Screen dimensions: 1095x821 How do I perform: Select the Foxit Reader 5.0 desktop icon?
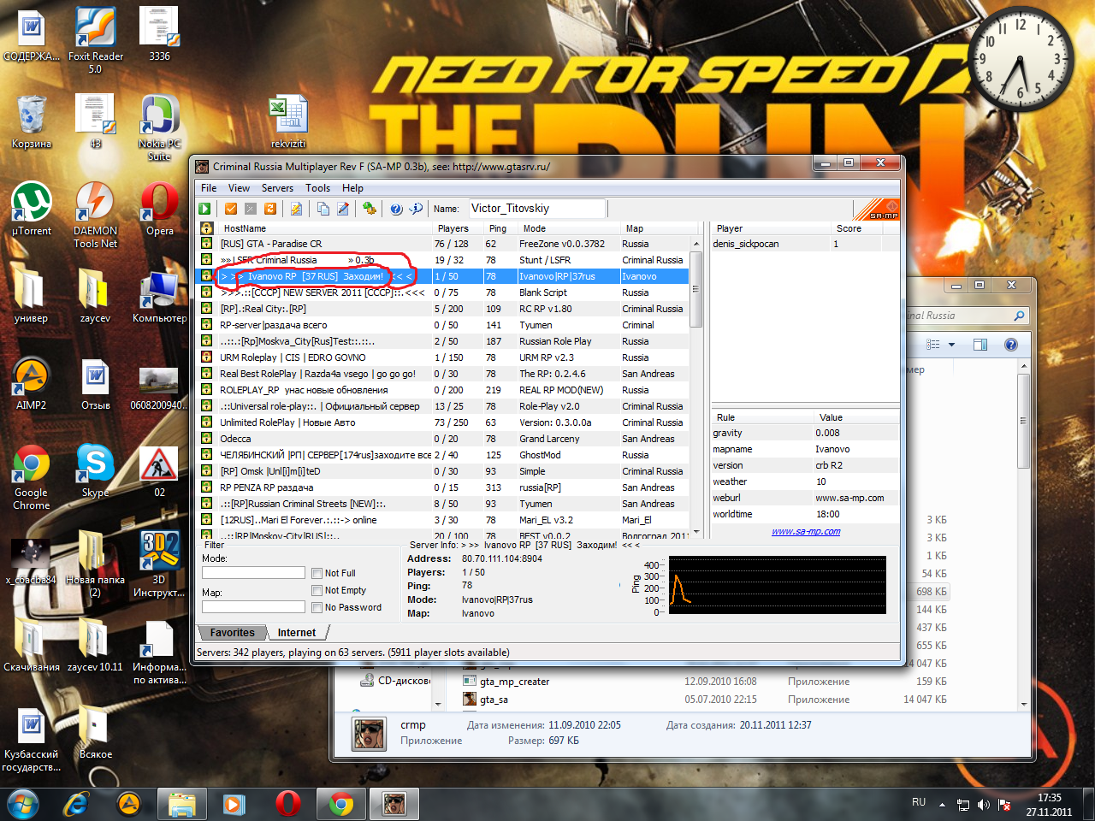point(96,39)
